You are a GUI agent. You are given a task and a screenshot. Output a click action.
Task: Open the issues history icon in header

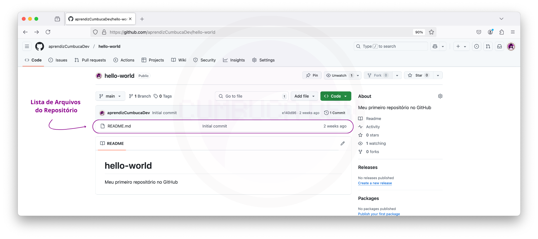coord(477,46)
